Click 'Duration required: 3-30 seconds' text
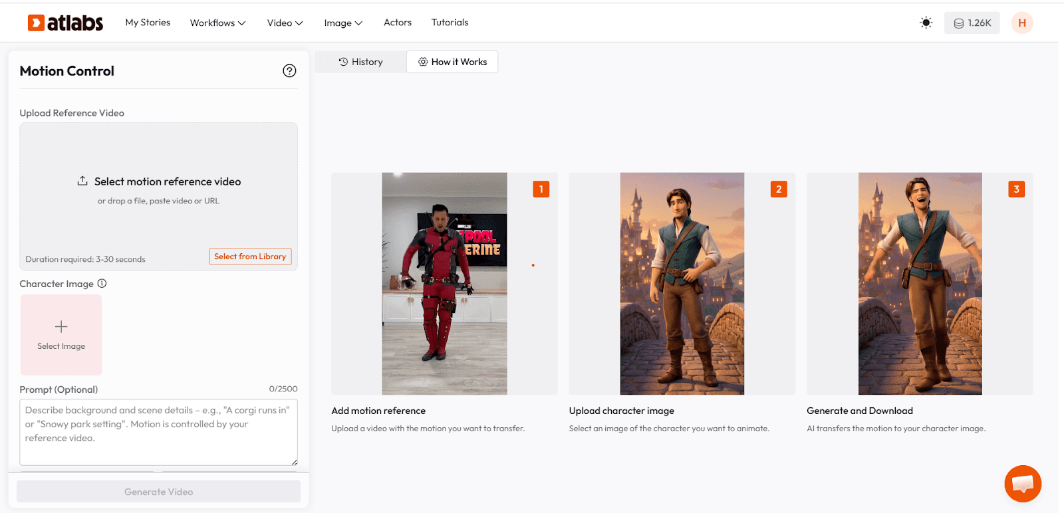 pos(85,259)
